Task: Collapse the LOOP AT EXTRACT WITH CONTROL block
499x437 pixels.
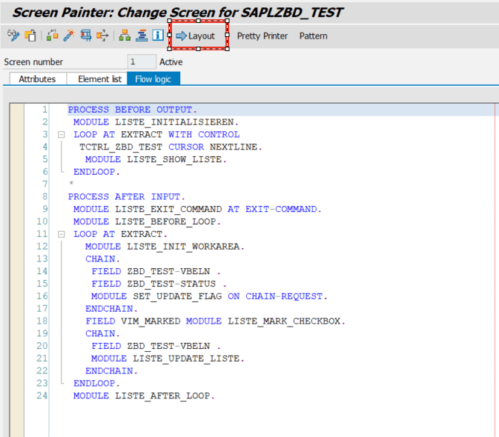Action: pyautogui.click(x=61, y=135)
